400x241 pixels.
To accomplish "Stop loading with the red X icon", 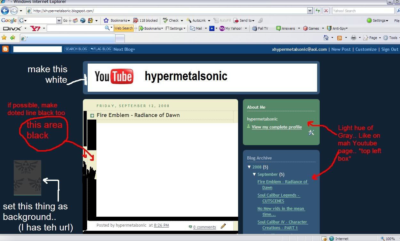I will point(326,11).
